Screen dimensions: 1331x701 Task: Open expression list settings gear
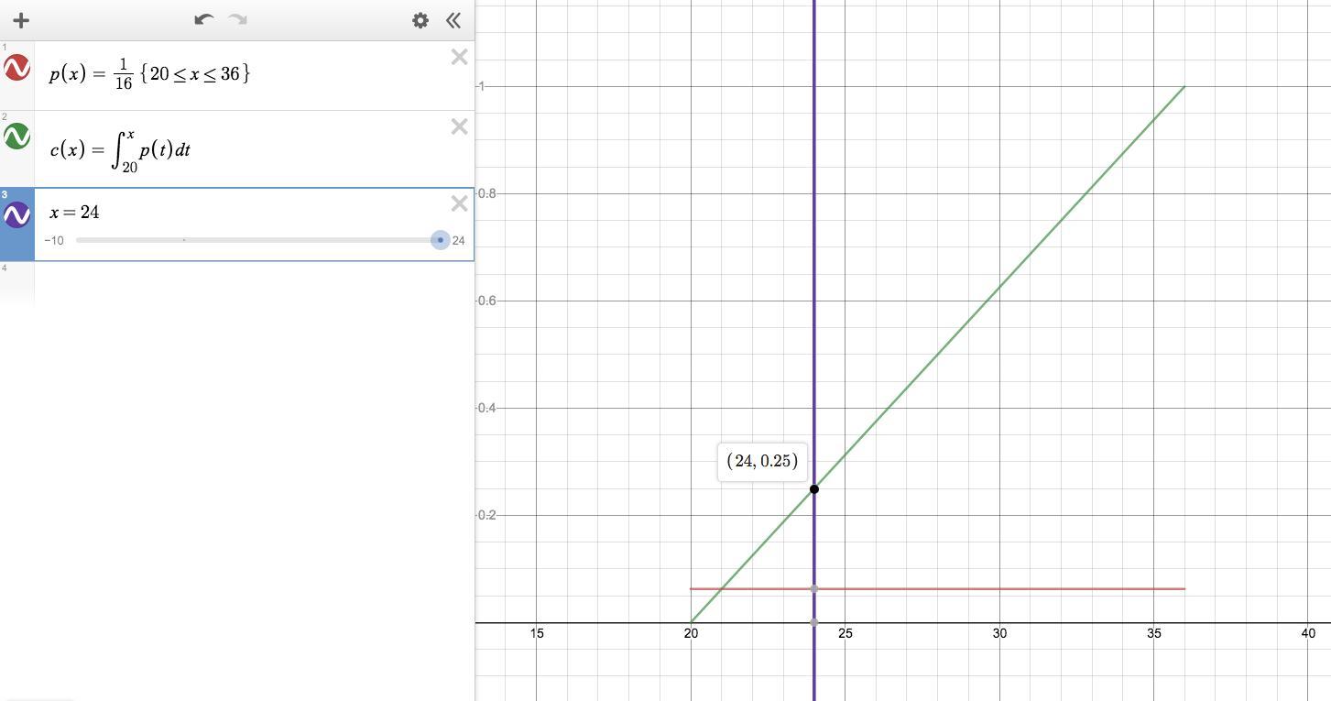(420, 20)
